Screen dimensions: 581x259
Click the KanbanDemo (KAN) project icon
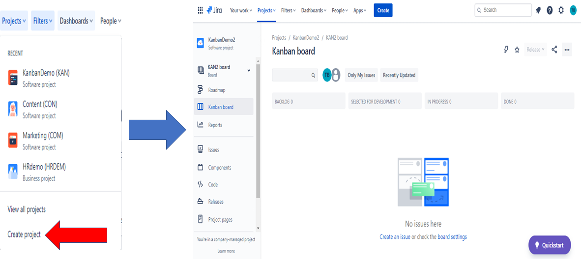[13, 78]
